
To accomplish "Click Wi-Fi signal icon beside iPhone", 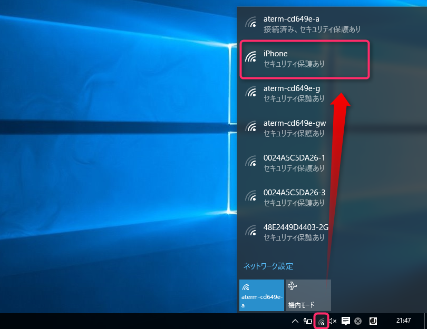I will (251, 57).
